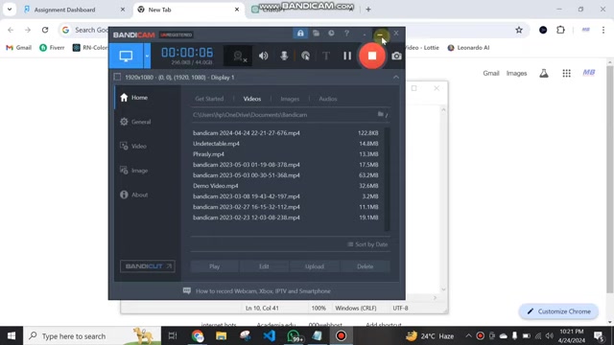Collapse the display info bar chevron
This screenshot has width=614, height=345.
[396, 77]
